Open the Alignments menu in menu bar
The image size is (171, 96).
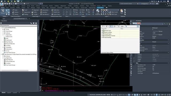coord(63,6)
